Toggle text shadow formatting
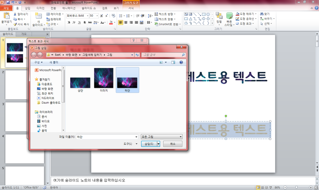 (85, 23)
